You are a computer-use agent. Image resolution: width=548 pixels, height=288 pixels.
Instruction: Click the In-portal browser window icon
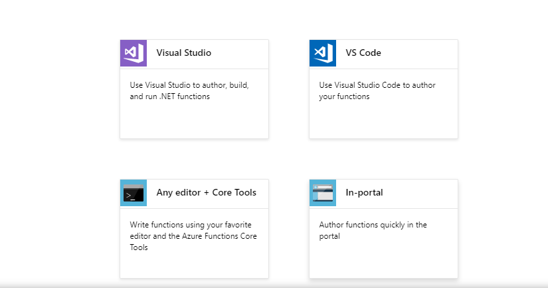point(323,193)
